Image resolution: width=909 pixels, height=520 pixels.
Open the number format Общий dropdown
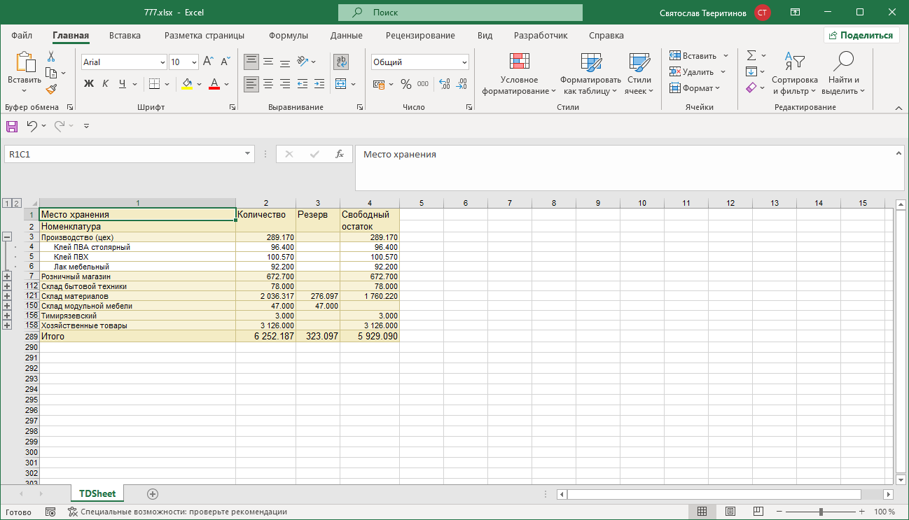point(464,62)
